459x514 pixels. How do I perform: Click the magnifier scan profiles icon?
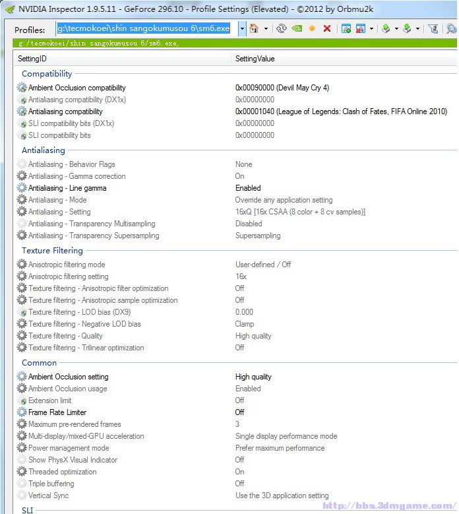pos(451,29)
